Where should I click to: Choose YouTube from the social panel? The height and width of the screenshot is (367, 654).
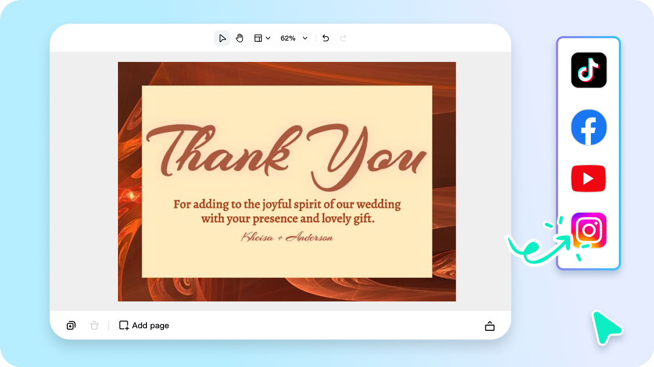point(589,178)
